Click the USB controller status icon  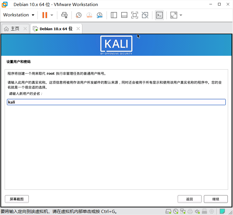click(204, 211)
